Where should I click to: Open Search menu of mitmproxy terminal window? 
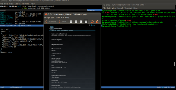tap(18, 4)
